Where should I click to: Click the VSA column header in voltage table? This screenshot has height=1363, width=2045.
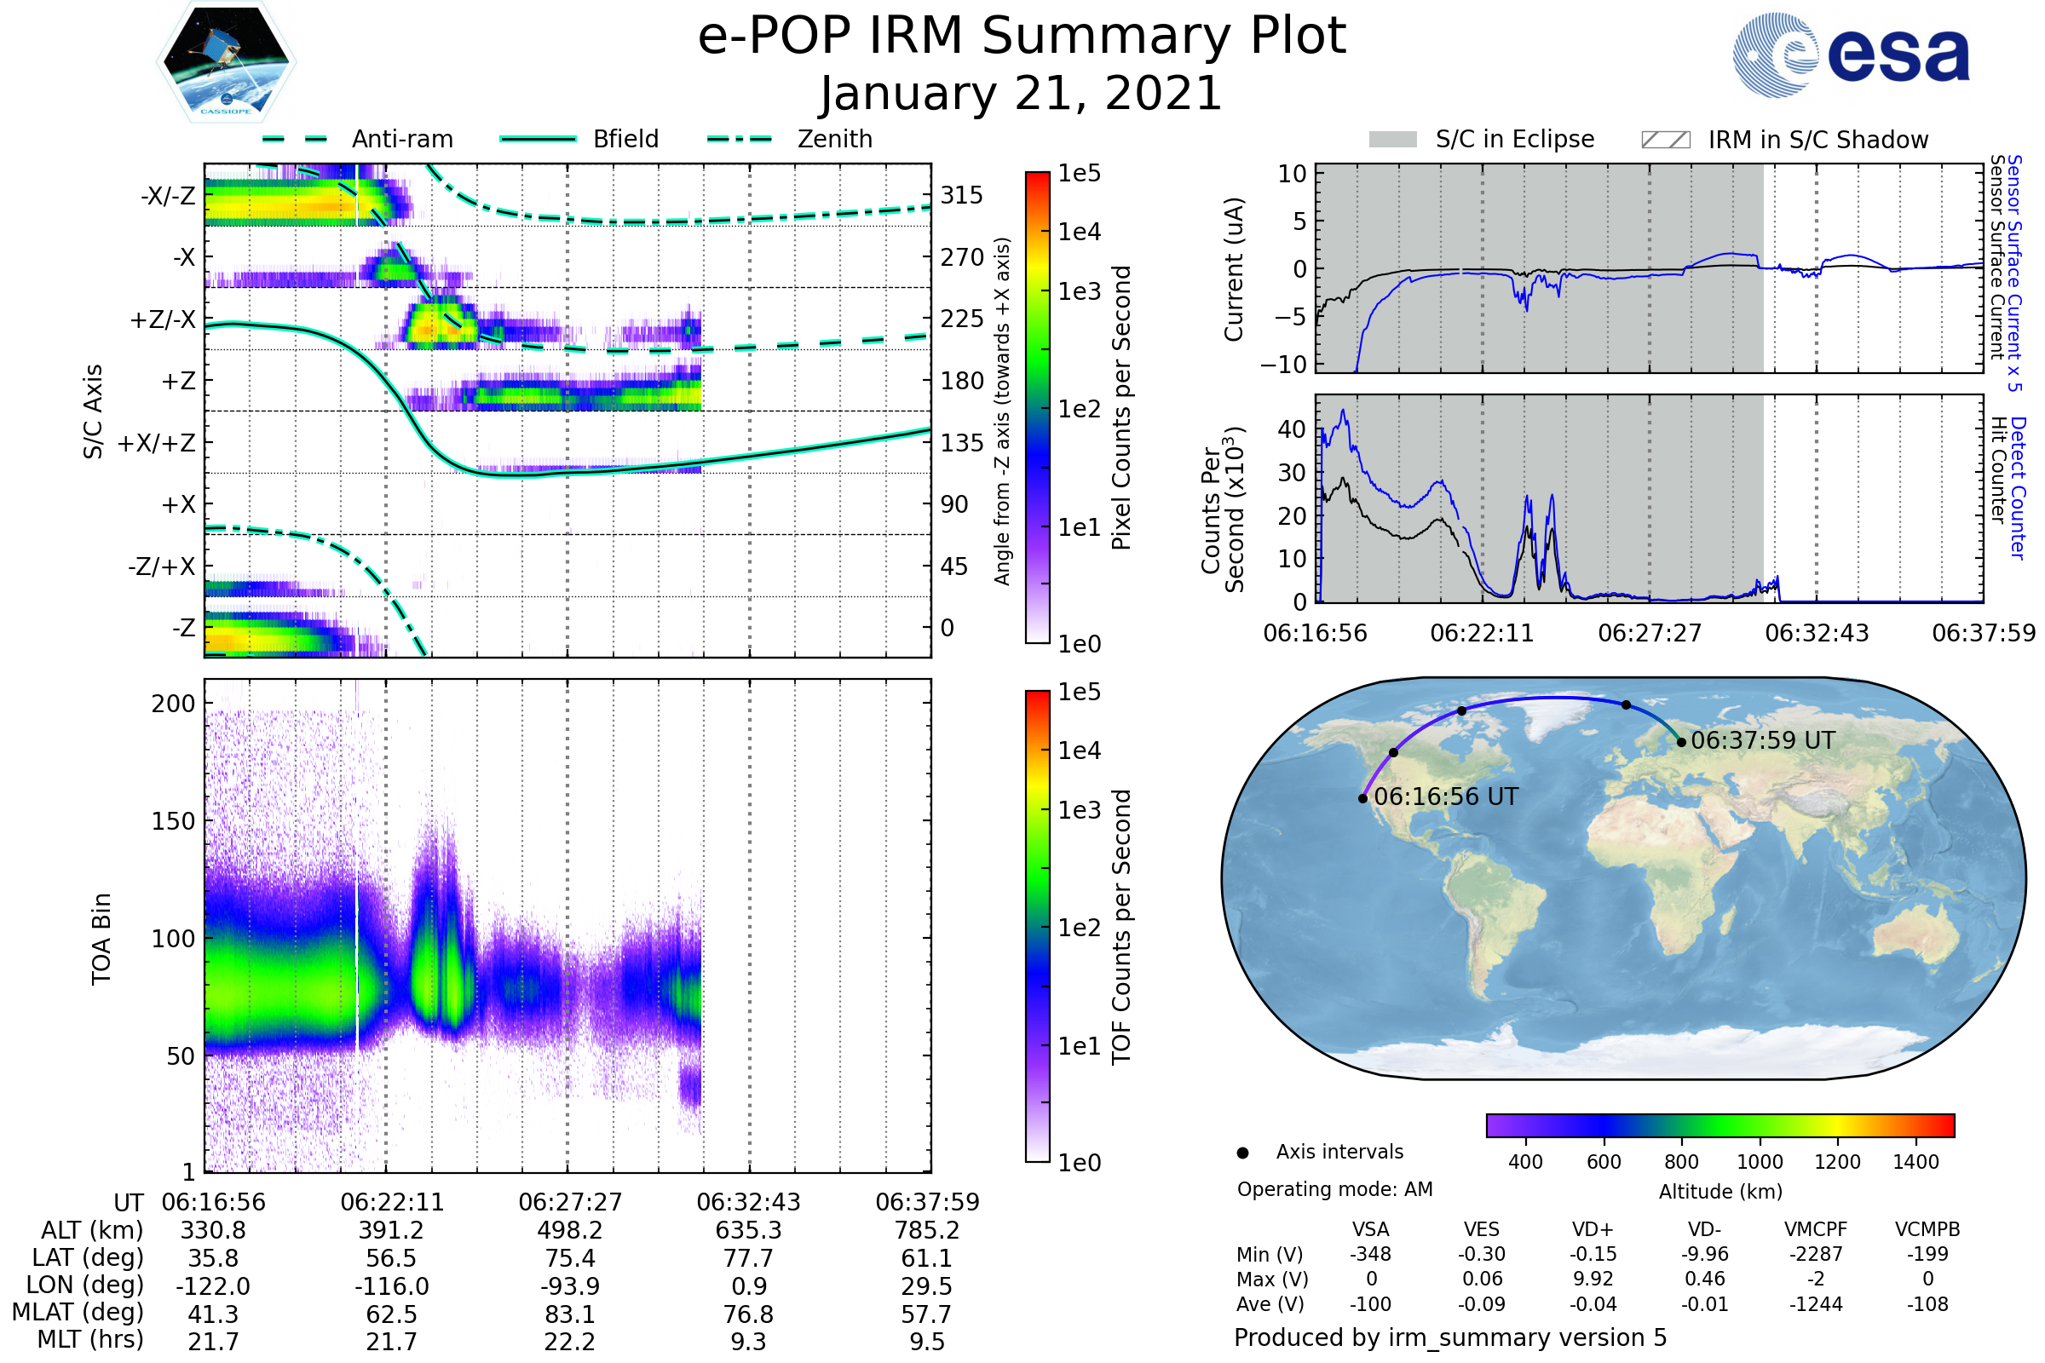tap(1370, 1229)
